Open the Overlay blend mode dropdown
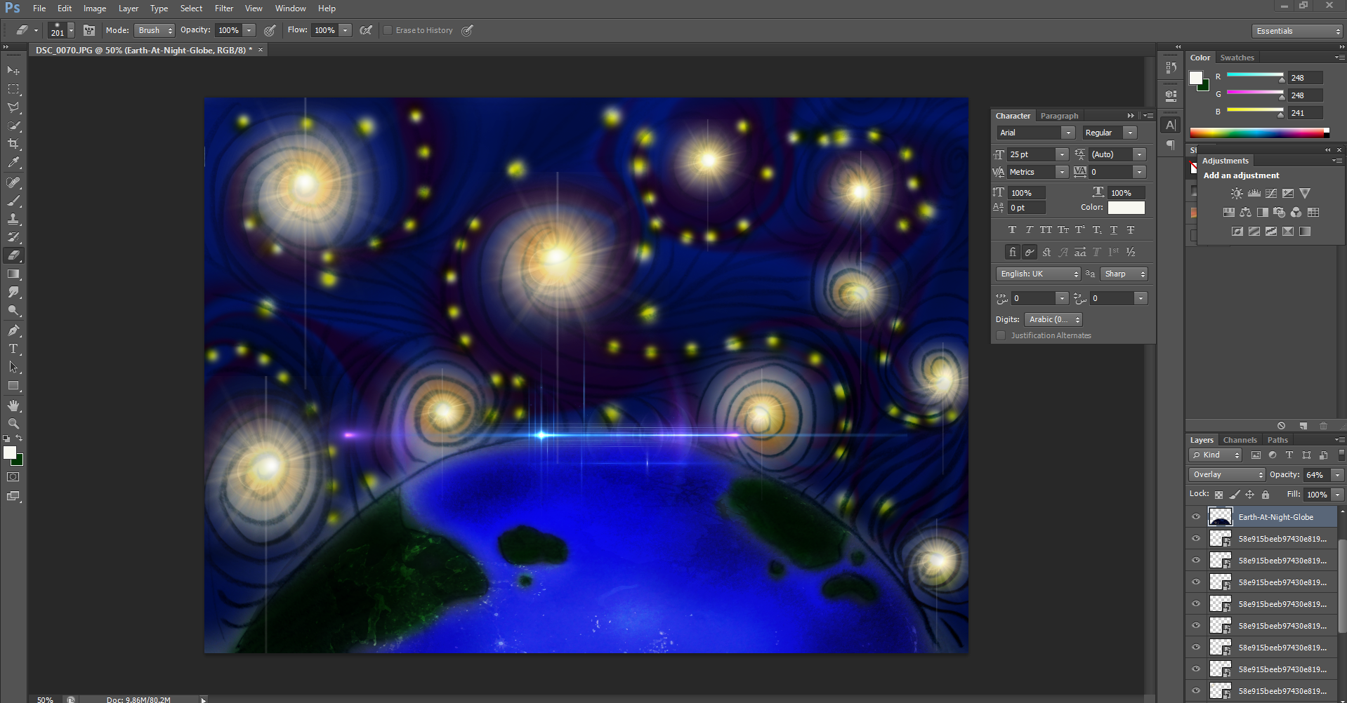The image size is (1347, 703). pyautogui.click(x=1227, y=475)
